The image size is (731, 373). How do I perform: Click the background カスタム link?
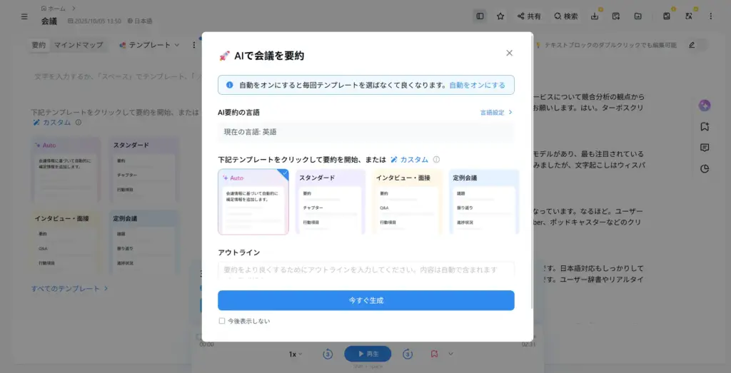(x=51, y=123)
